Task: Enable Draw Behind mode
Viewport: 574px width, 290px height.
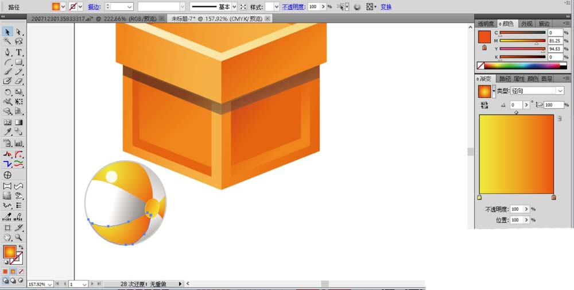Action: (13, 280)
